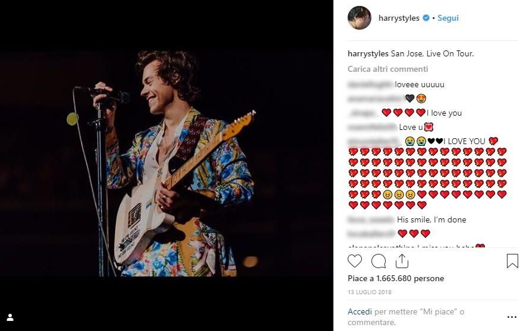This screenshot has width=520, height=331.
Task: Expand "Carica altri commenti"
Action: 387,69
